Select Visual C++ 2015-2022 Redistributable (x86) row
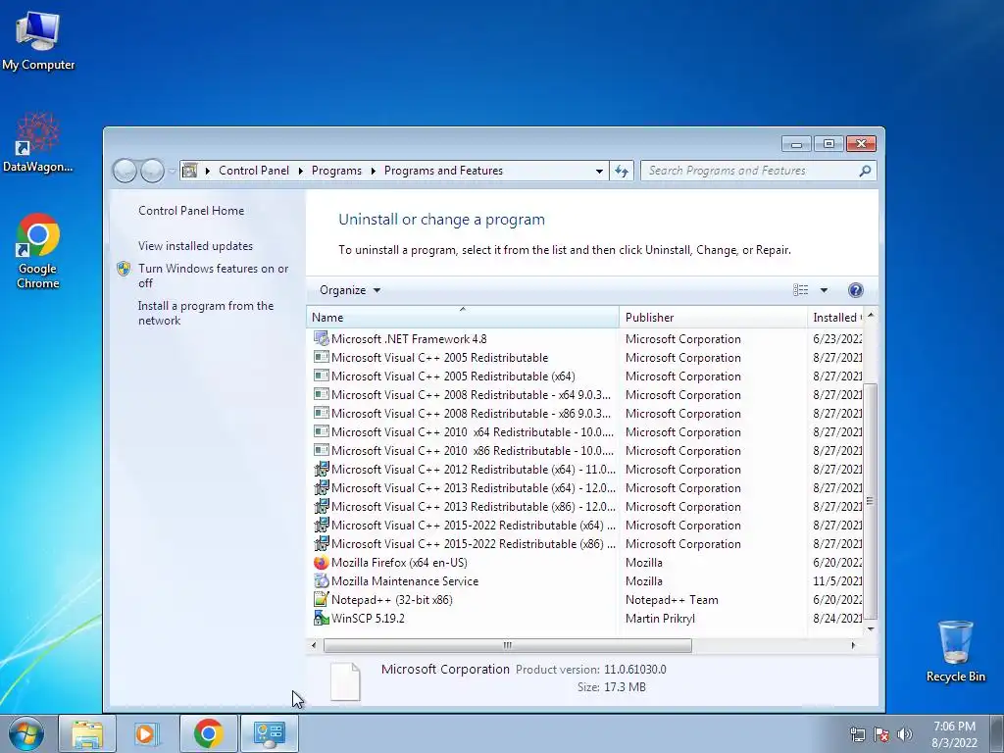The image size is (1004, 753). tap(584, 543)
